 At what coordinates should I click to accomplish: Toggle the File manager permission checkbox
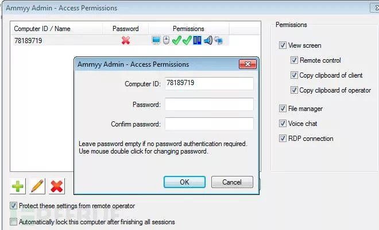click(x=283, y=109)
